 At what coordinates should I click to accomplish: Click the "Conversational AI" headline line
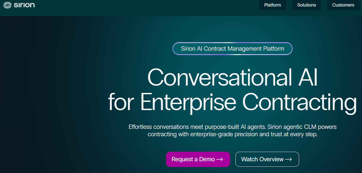click(232, 77)
